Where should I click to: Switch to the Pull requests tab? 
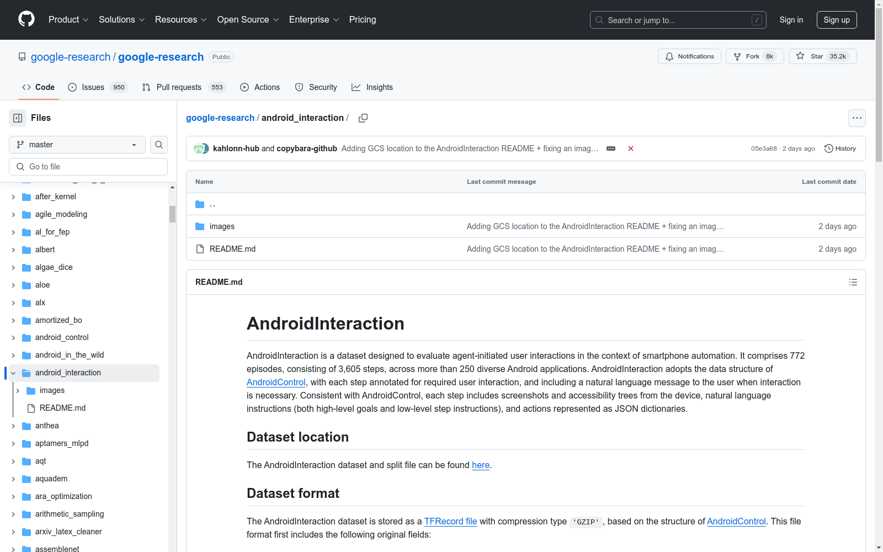[x=184, y=87]
